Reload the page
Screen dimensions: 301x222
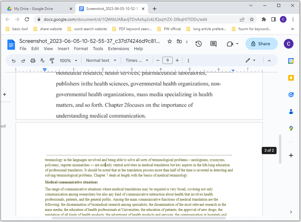coord(27,19)
